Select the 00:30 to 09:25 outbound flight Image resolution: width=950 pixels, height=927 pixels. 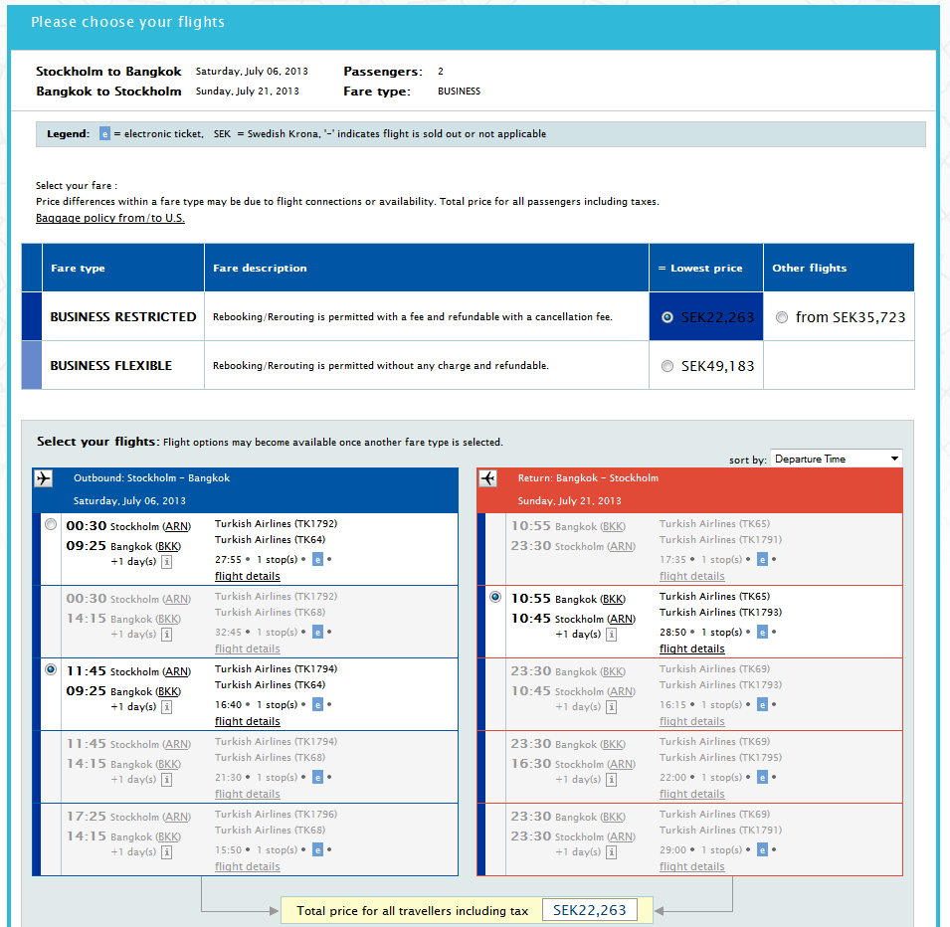click(51, 525)
